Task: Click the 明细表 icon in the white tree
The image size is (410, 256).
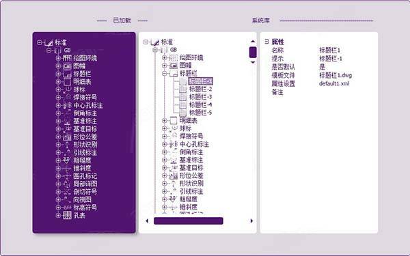Action: pyautogui.click(x=174, y=120)
